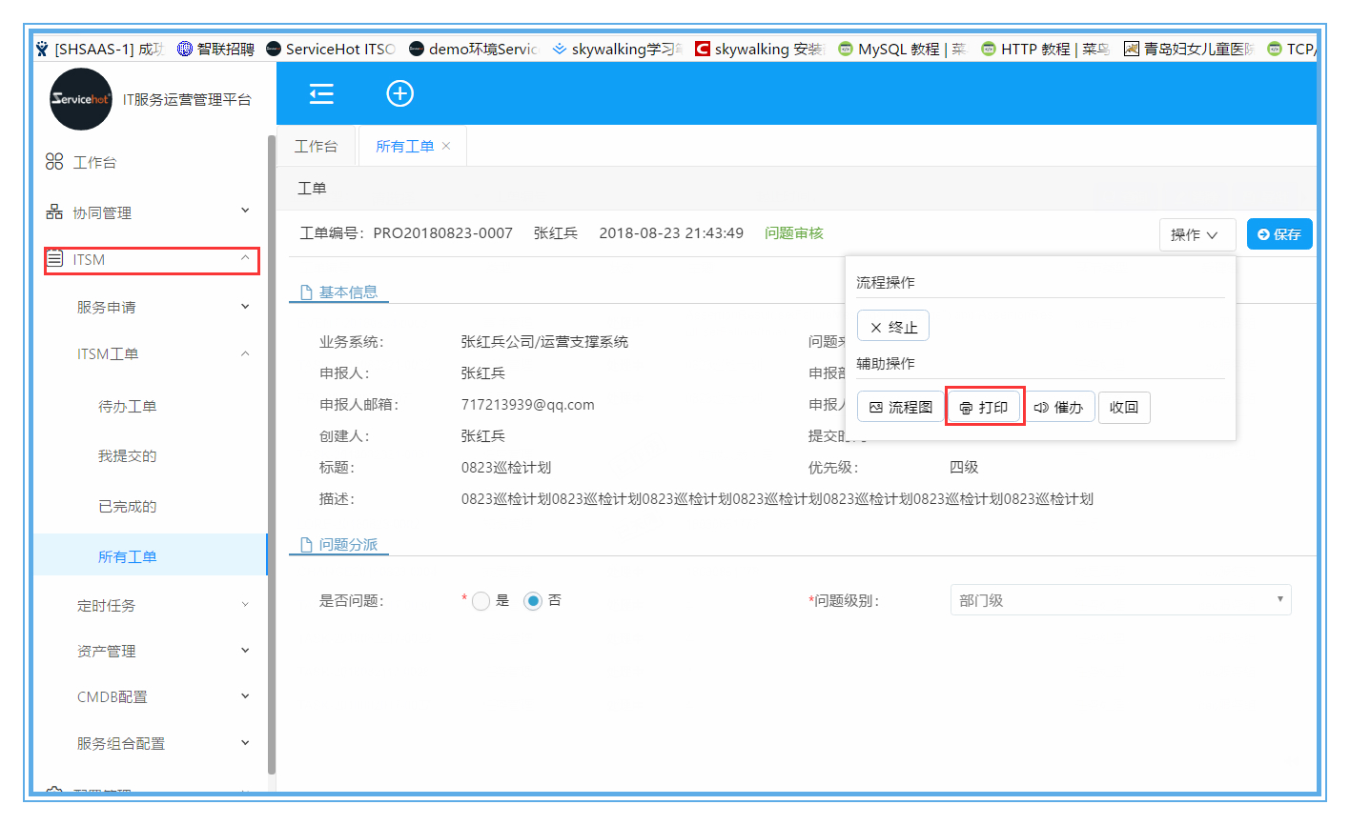Click the sidebar collapse menu icon
Image resolution: width=1350 pixels, height=825 pixels.
tap(321, 93)
